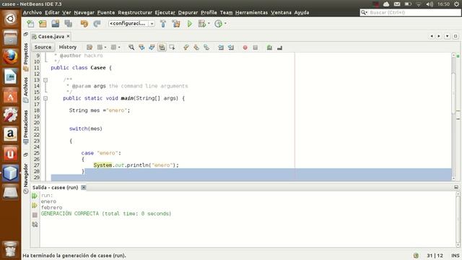This screenshot has height=260, width=462.
Task: Click the Open Project icon
Action: pos(56,24)
